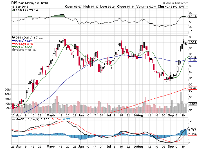Click the 98656 volume value tag
Image resolution: width=197 pixels, height=149 pixels.
click(x=192, y=104)
